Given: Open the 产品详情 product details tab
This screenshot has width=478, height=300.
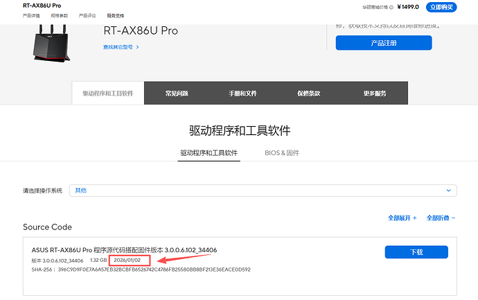Looking at the screenshot, I should [31, 15].
